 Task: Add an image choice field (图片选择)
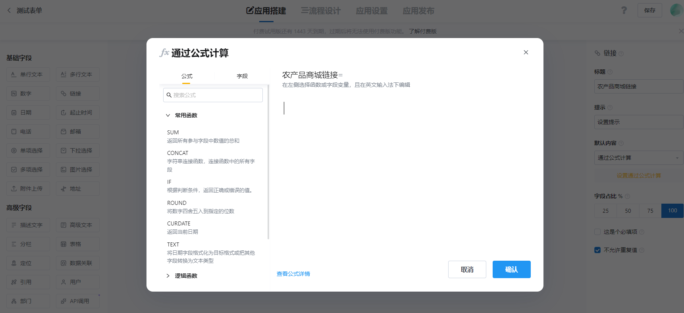click(x=78, y=170)
